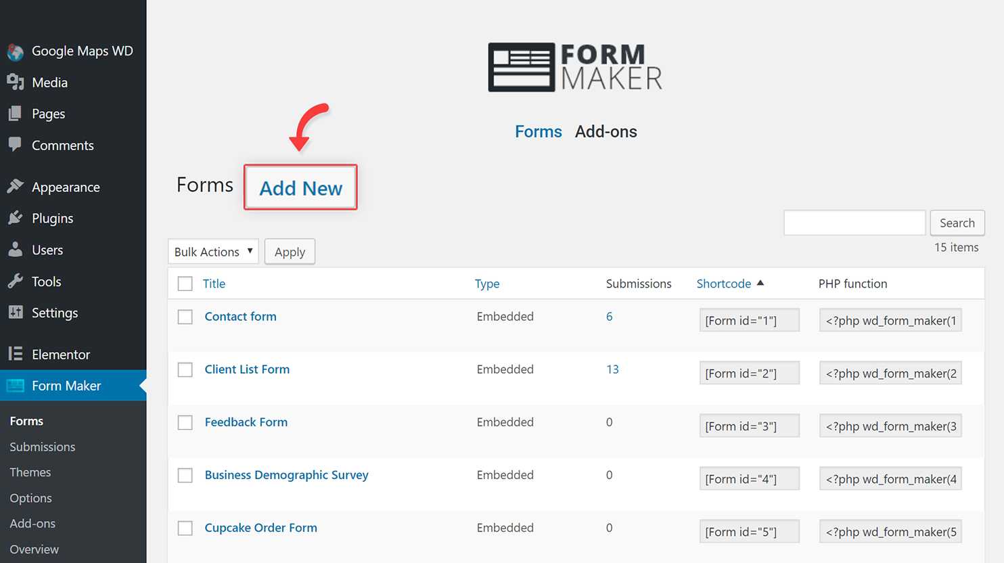This screenshot has width=1004, height=563.
Task: Click the search text field
Action: (854, 223)
